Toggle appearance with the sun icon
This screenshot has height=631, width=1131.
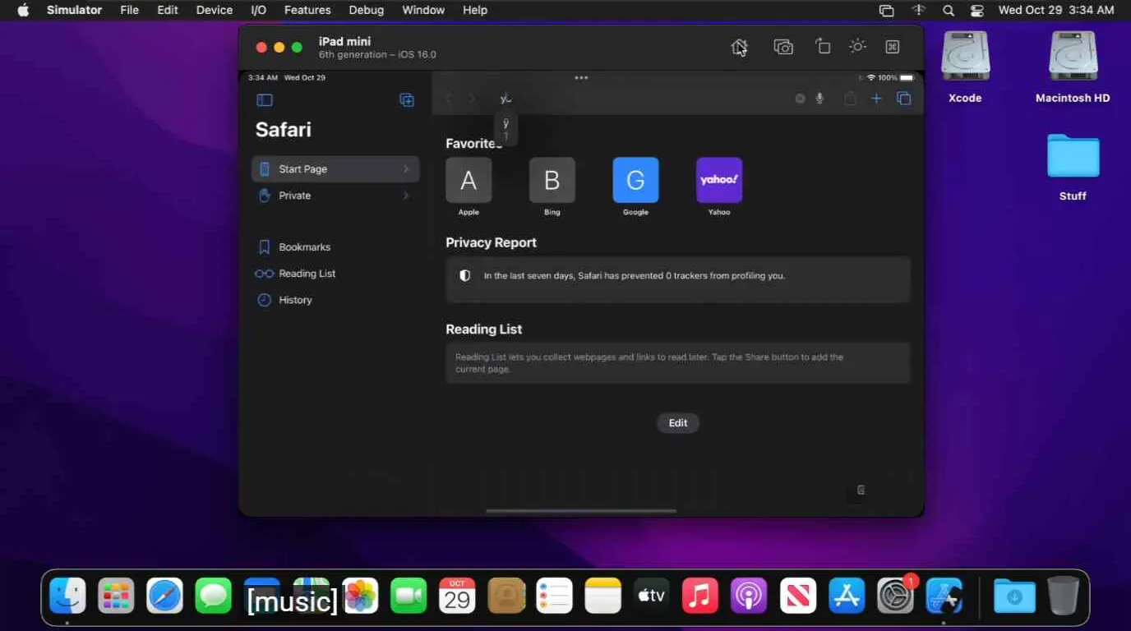pos(857,46)
